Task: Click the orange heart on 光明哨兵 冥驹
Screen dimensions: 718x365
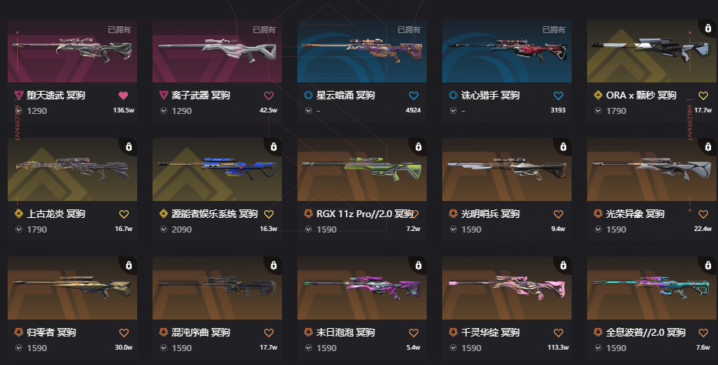Action: click(x=559, y=214)
